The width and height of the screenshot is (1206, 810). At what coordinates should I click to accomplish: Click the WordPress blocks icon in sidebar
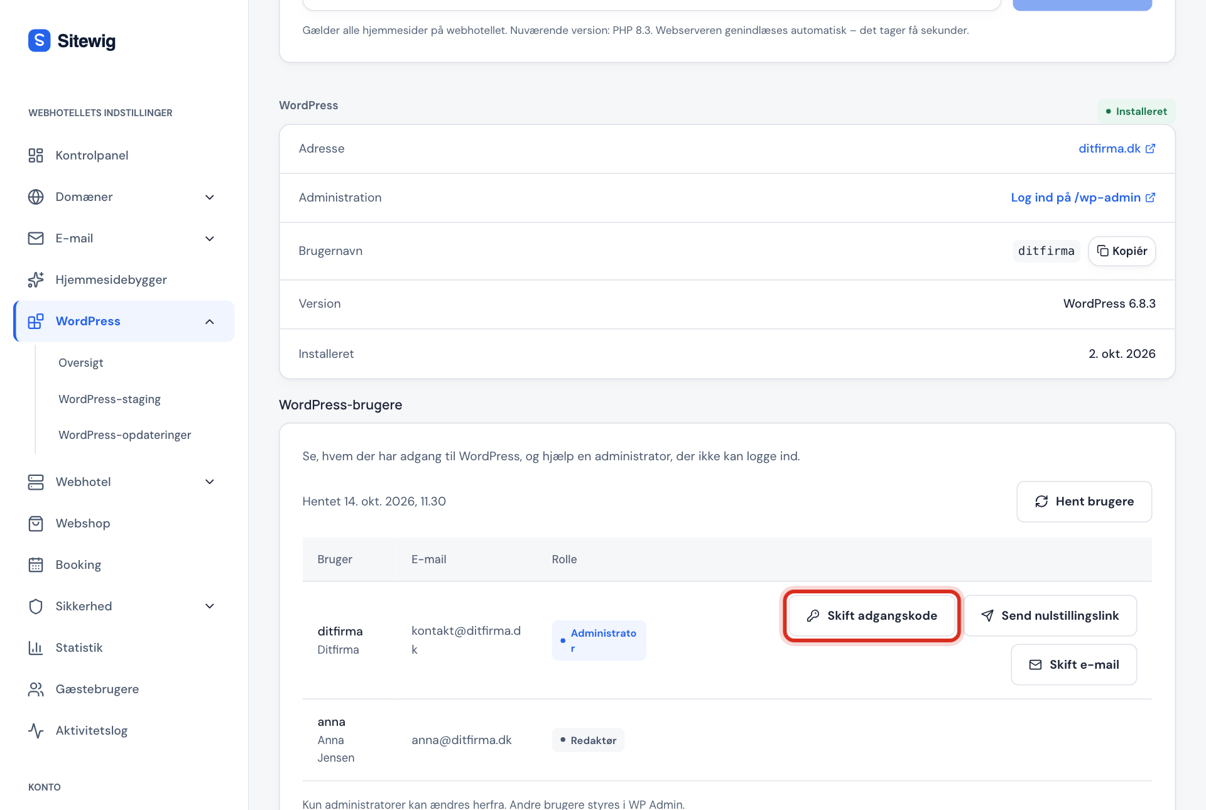pyautogui.click(x=36, y=321)
